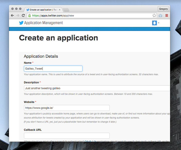Click the Website field with google.ie
The image size is (181, 150).
click(67, 108)
